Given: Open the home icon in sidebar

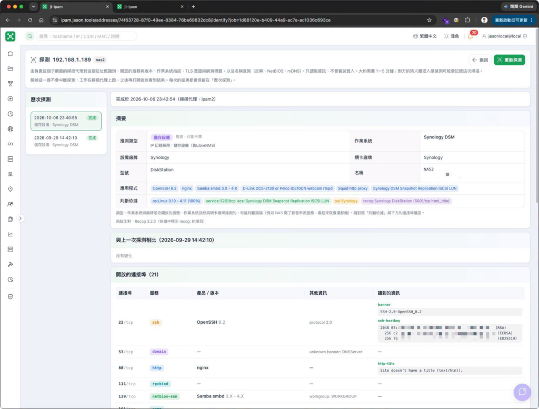Looking at the screenshot, I should click(x=11, y=54).
